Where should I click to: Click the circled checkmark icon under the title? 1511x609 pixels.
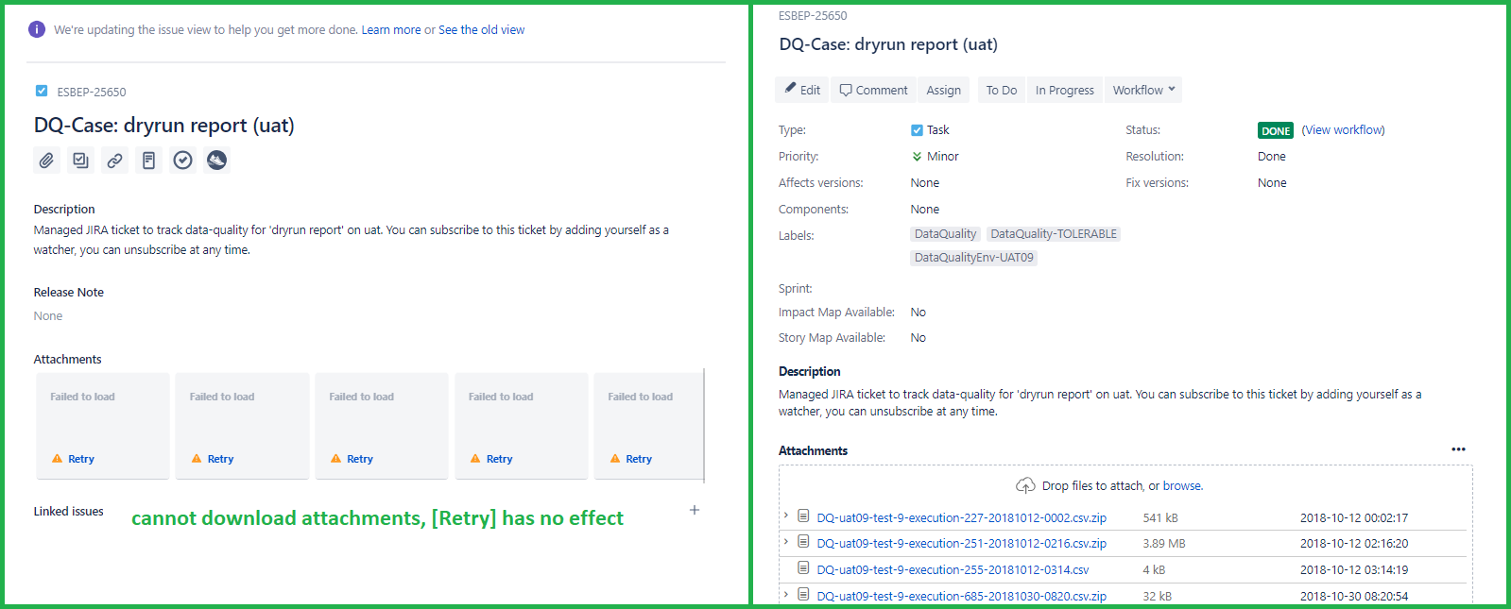coord(182,161)
